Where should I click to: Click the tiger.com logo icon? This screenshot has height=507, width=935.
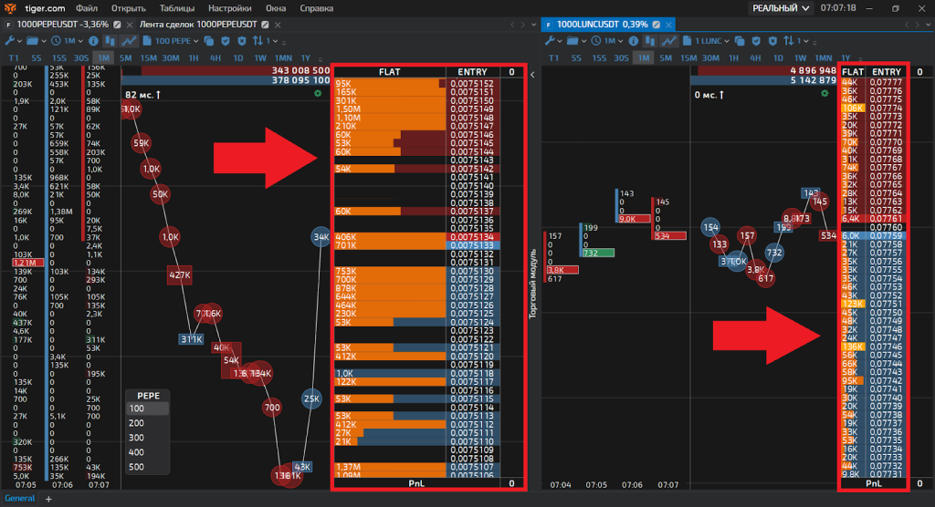click(x=10, y=8)
